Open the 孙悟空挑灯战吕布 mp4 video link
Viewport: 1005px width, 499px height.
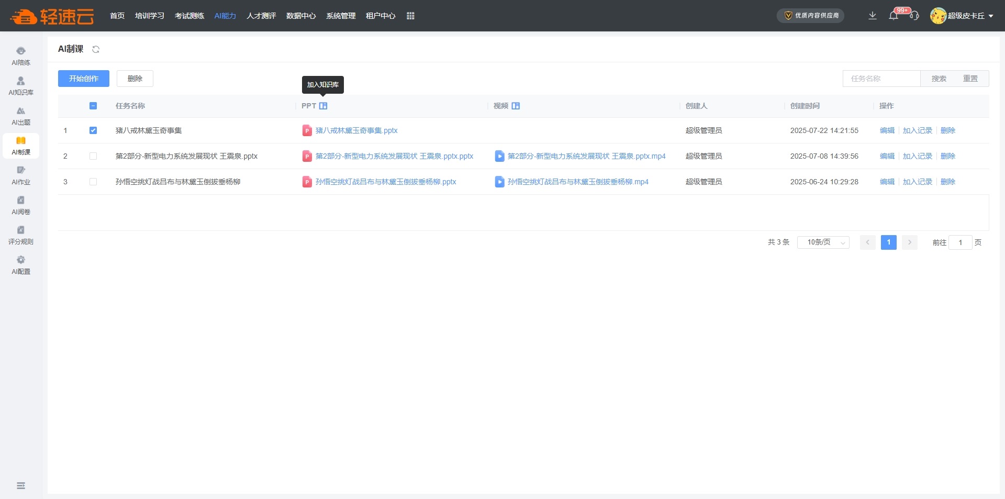click(578, 182)
